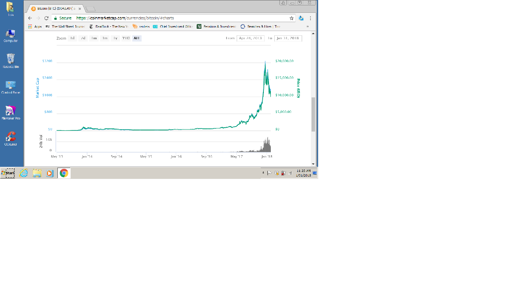Viewport: 530px width, 298px height.
Task: Click the browser back arrow
Action: pos(30,18)
